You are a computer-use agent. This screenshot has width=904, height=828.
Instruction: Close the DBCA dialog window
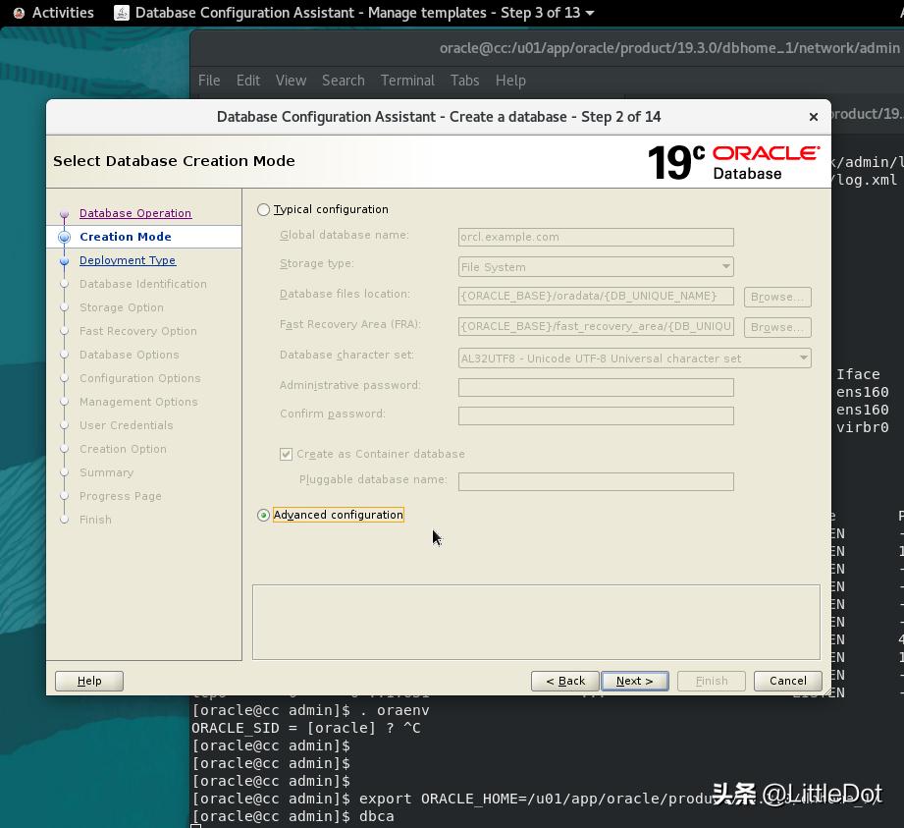[x=814, y=117]
